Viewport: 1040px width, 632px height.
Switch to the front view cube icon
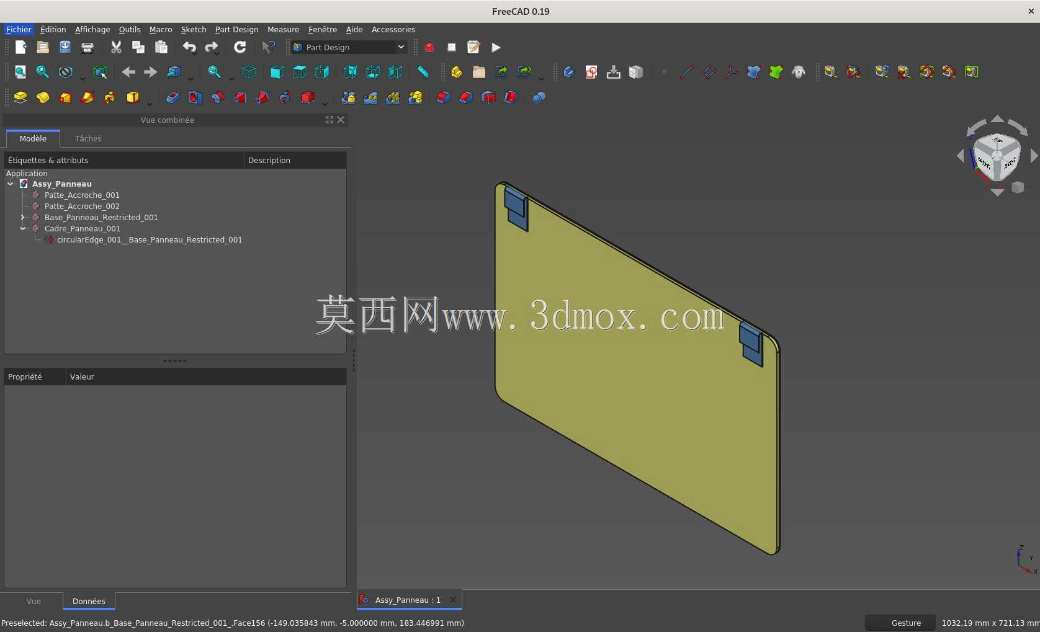point(277,72)
